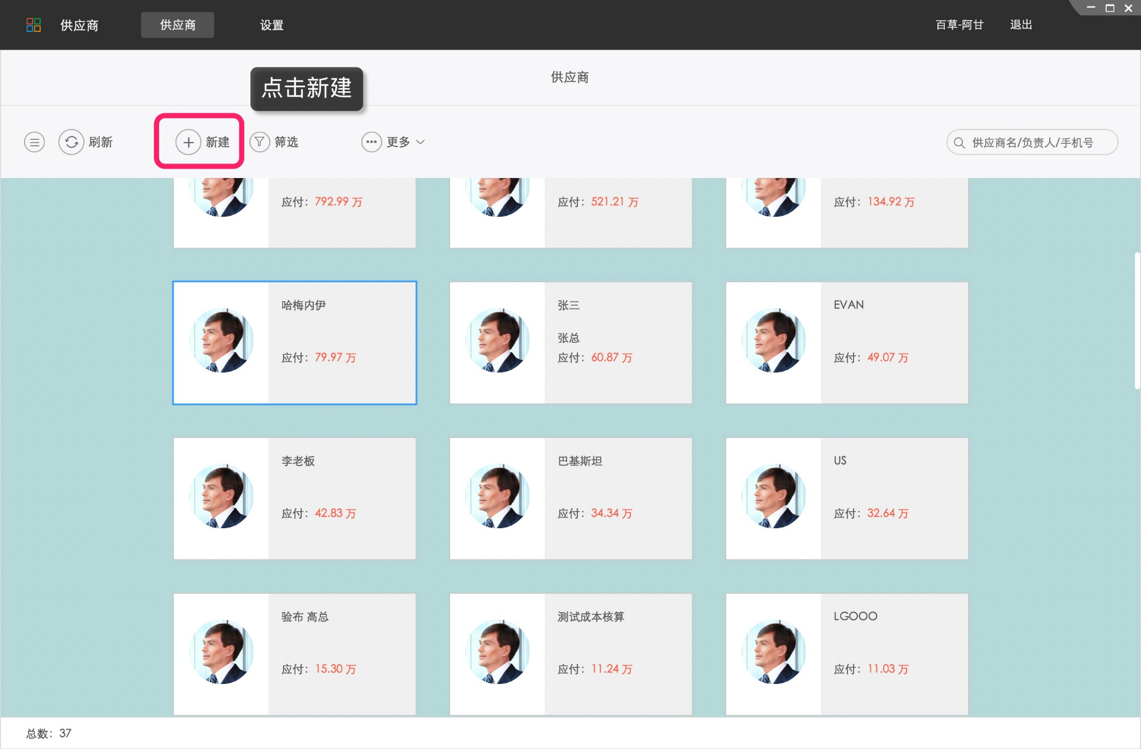Click the US supplier name
The image size is (1141, 749).
pos(840,460)
